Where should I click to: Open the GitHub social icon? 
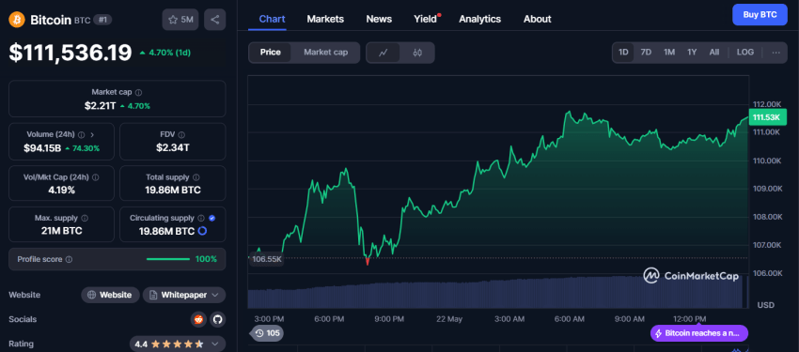[x=217, y=319]
